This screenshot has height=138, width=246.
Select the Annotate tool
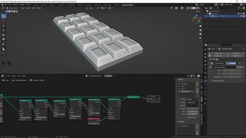click(x=3, y=44)
